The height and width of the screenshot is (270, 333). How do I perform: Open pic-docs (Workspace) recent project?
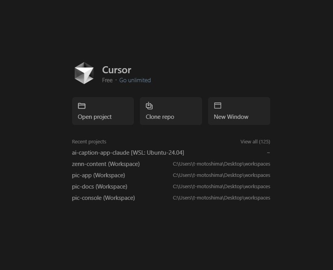click(x=100, y=187)
